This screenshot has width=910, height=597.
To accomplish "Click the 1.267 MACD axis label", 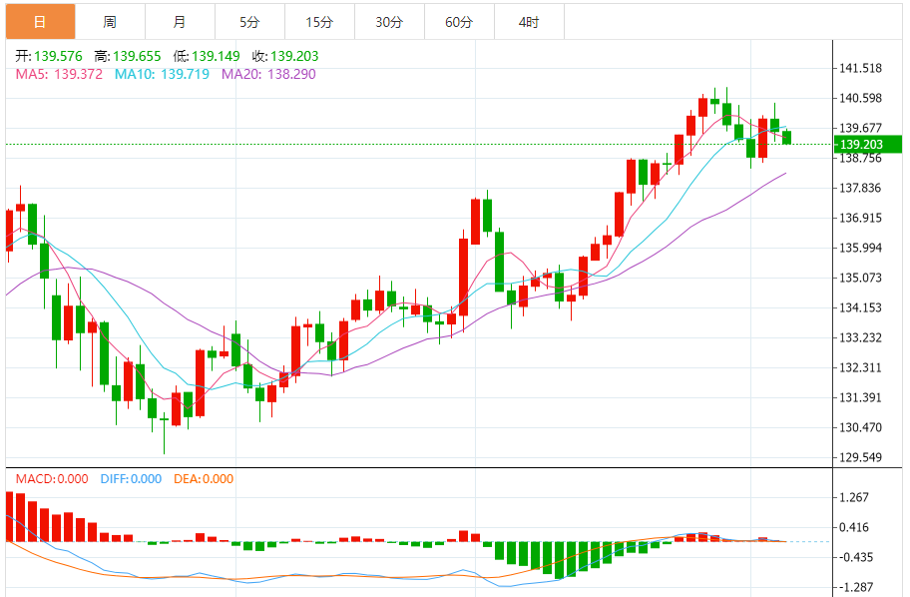I will (x=854, y=498).
